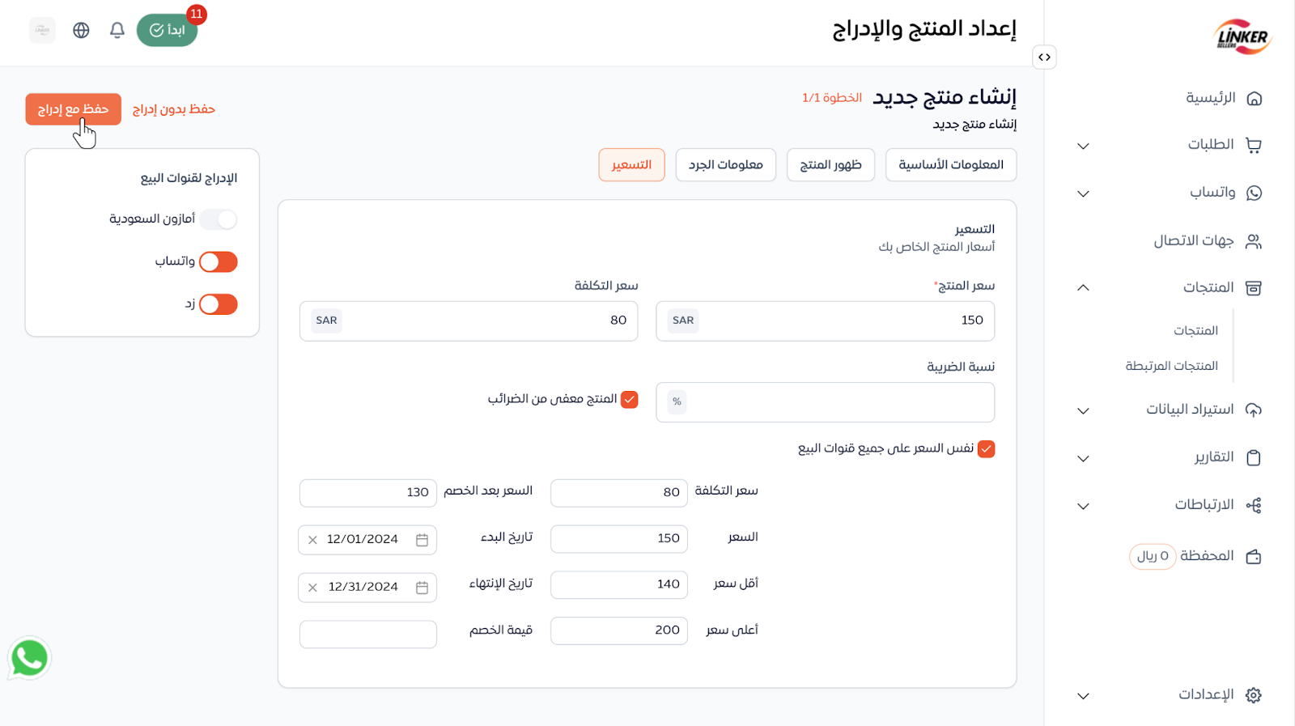Viewport: 1295px width, 726px height.
Task: Open الرئيسية sidebar link
Action: [x=1210, y=99]
